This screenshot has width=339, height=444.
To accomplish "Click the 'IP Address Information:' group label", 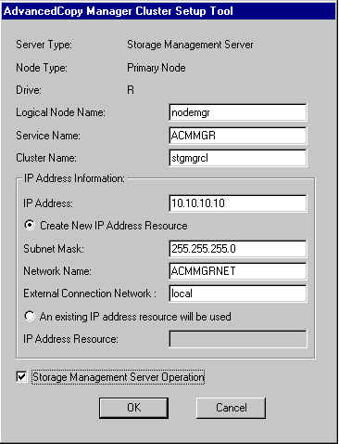I will click(74, 178).
